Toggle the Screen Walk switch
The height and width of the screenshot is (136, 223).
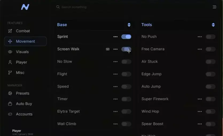126,49
